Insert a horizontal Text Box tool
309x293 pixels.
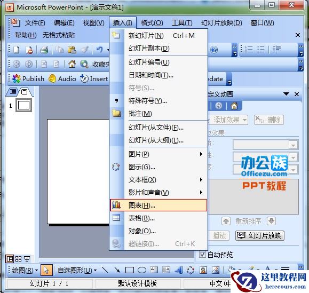click(x=154, y=270)
